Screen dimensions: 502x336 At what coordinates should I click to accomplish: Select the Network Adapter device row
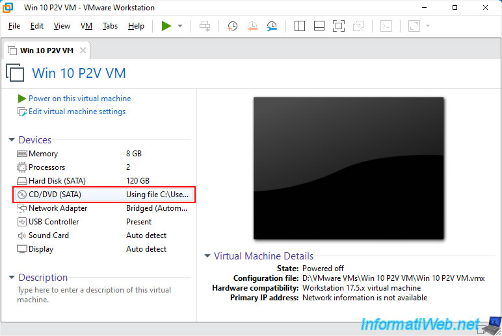coord(104,208)
